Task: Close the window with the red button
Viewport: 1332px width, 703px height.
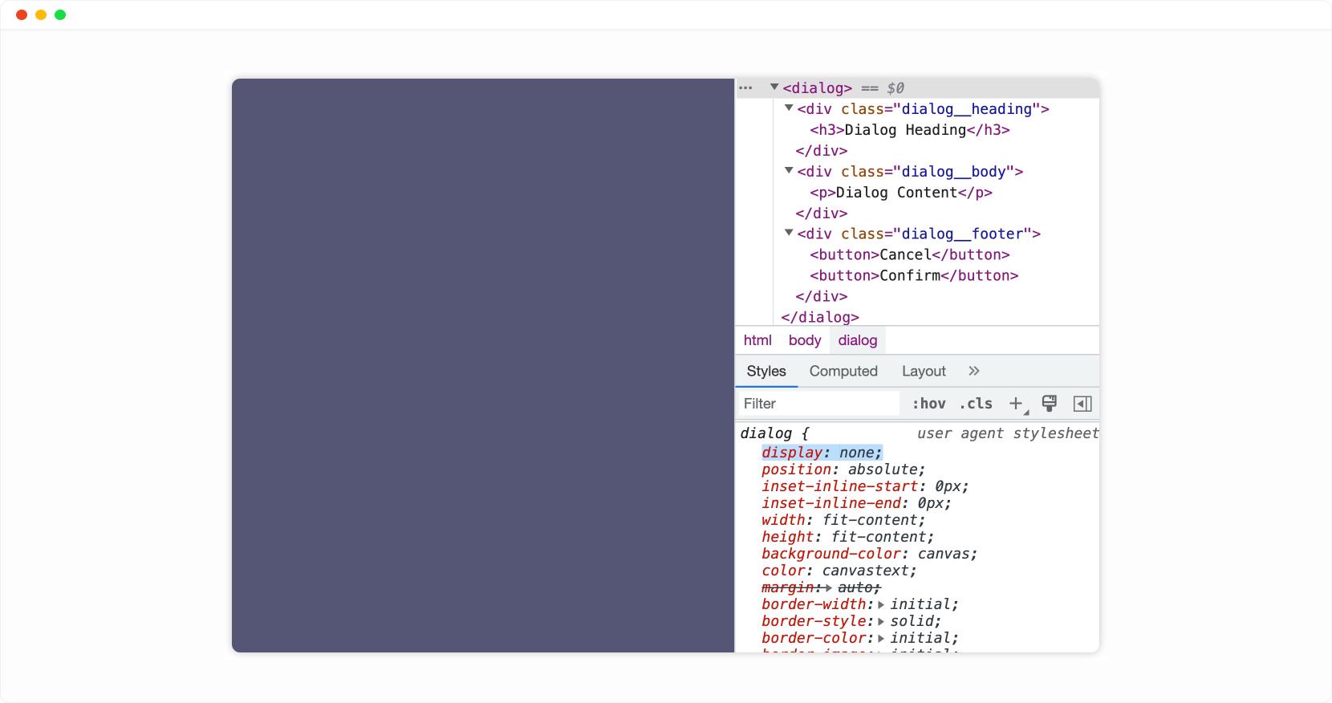Action: coord(22,14)
